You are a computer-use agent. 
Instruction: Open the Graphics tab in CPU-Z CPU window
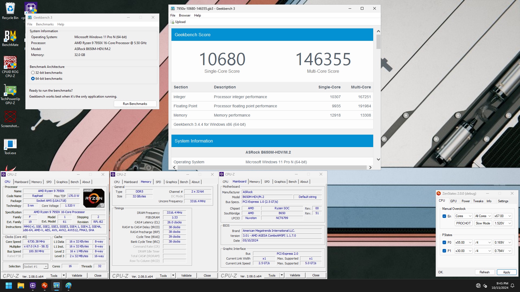[x=62, y=182]
